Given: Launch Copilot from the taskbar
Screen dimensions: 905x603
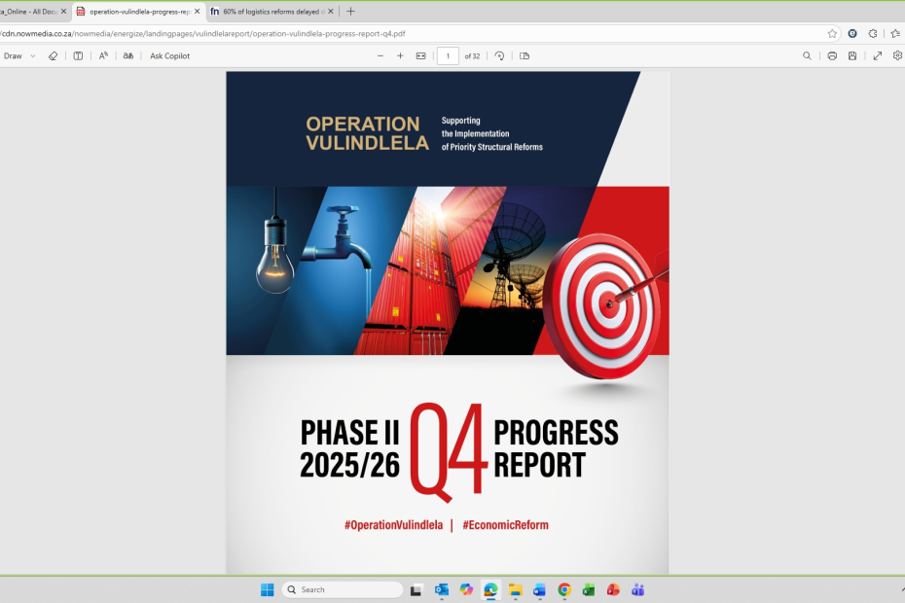Looking at the screenshot, I should point(466,589).
